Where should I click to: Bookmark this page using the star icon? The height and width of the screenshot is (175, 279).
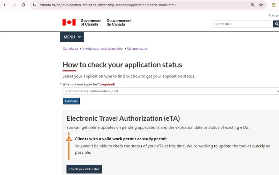261,5
